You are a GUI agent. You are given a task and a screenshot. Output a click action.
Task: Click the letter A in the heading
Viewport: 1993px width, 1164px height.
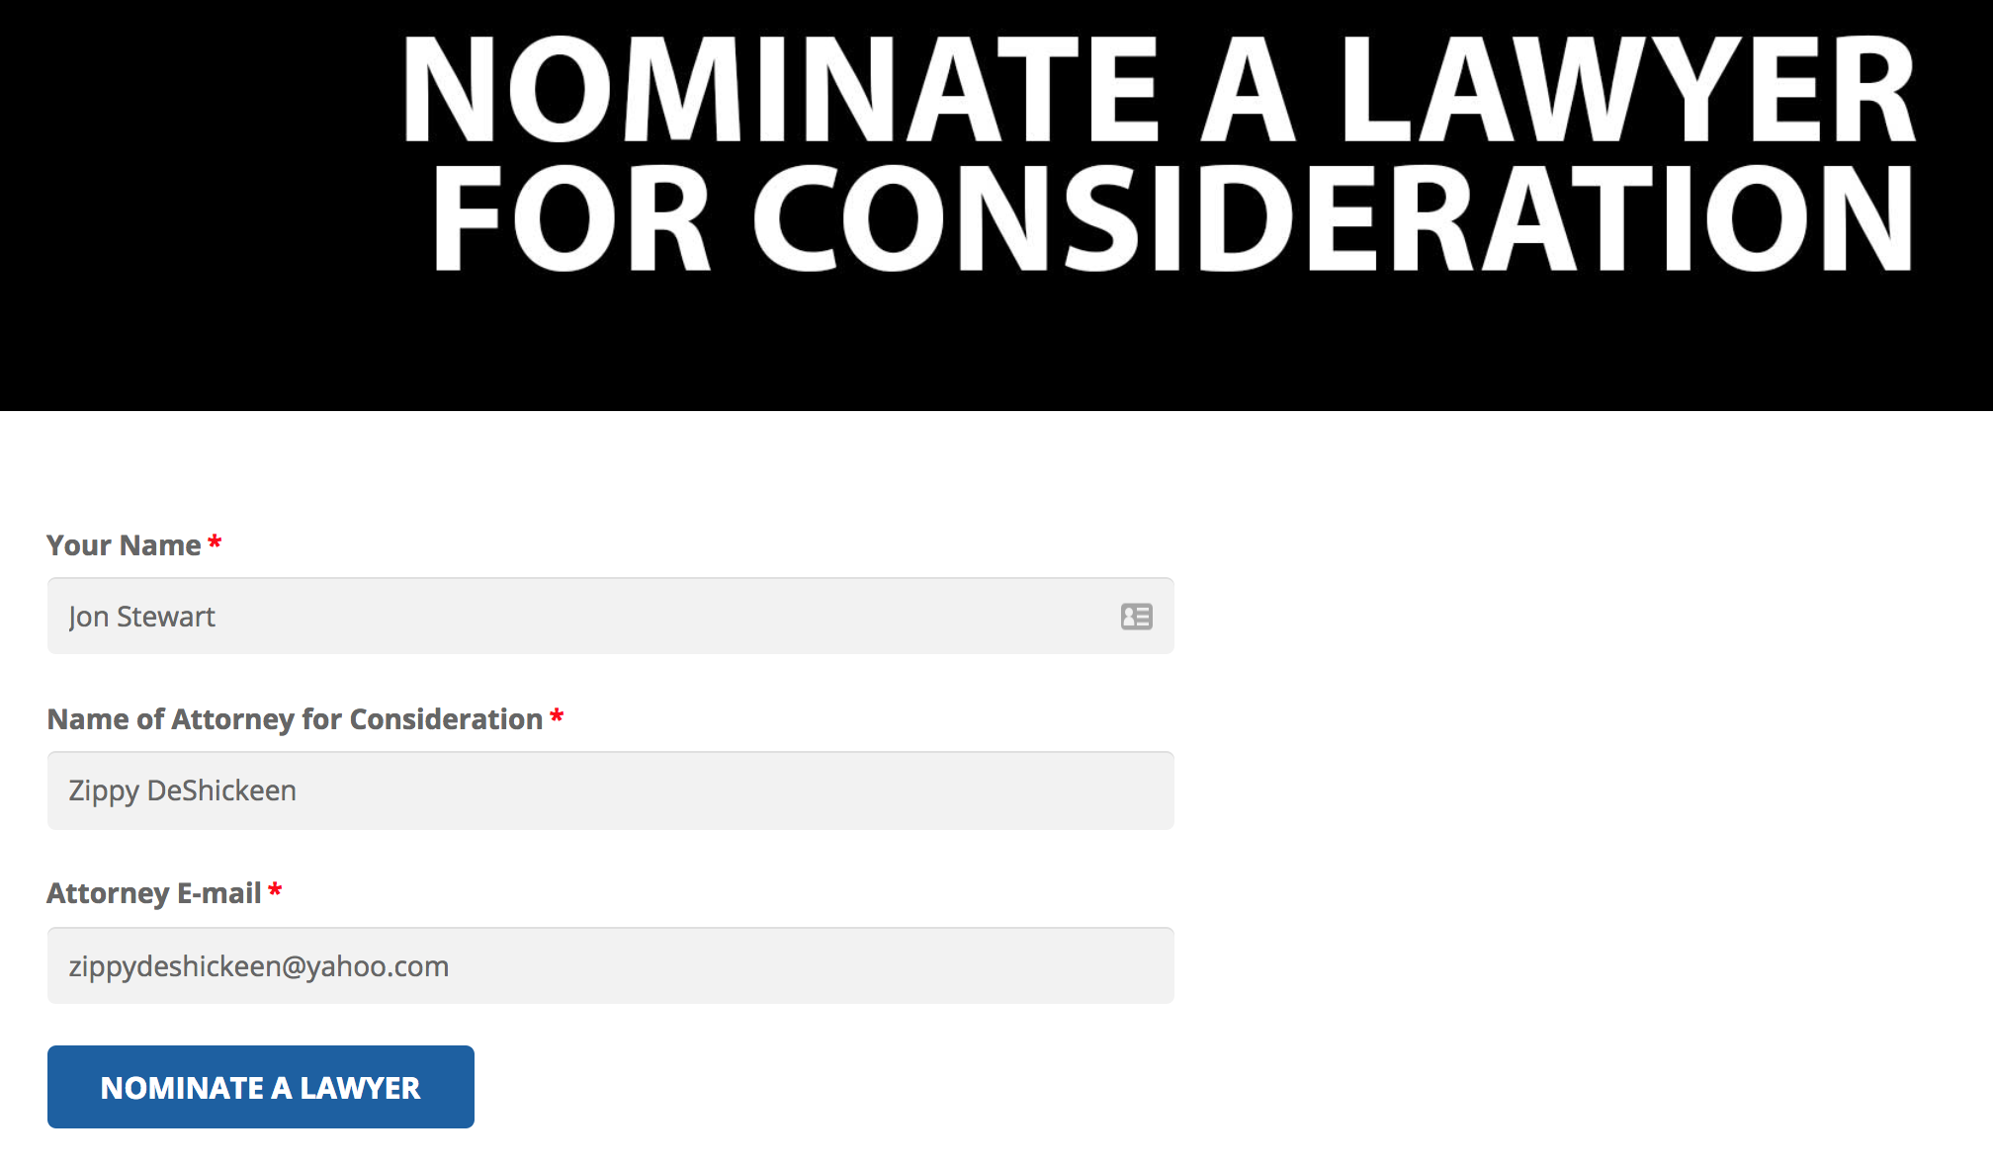pos(1249,91)
